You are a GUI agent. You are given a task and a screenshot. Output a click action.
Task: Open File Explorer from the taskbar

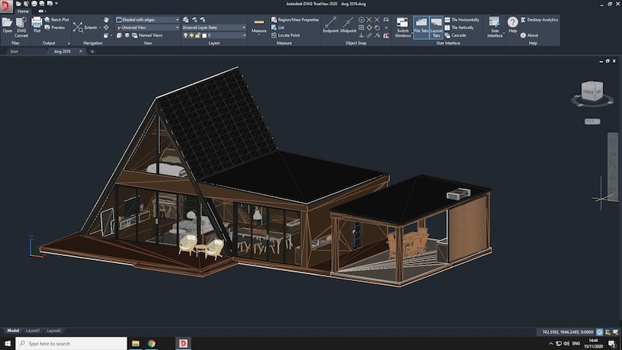tap(136, 344)
